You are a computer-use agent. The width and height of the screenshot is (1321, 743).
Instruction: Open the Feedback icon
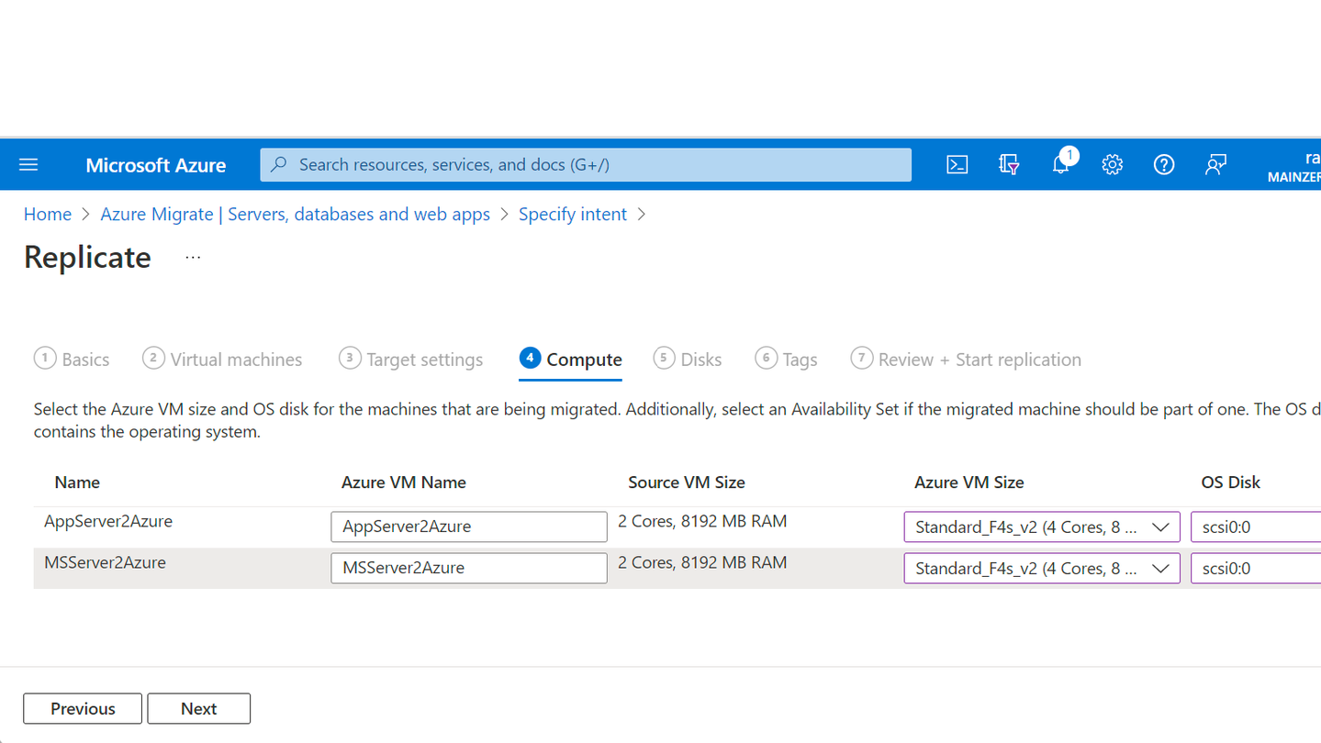pos(1215,165)
